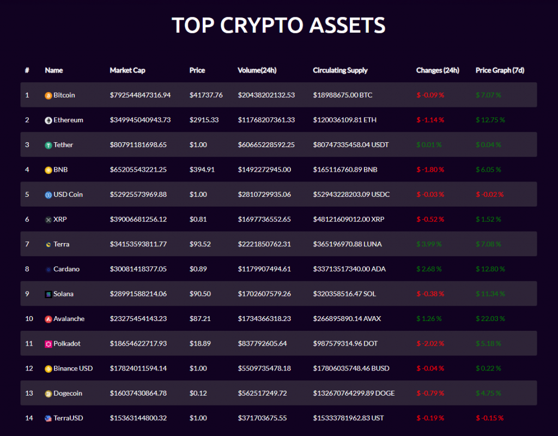Click the Tether coin icon
This screenshot has height=436, width=558.
click(48, 144)
